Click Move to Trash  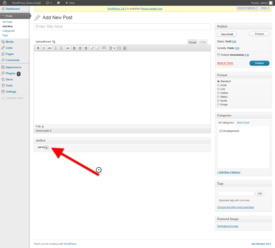click(225, 63)
